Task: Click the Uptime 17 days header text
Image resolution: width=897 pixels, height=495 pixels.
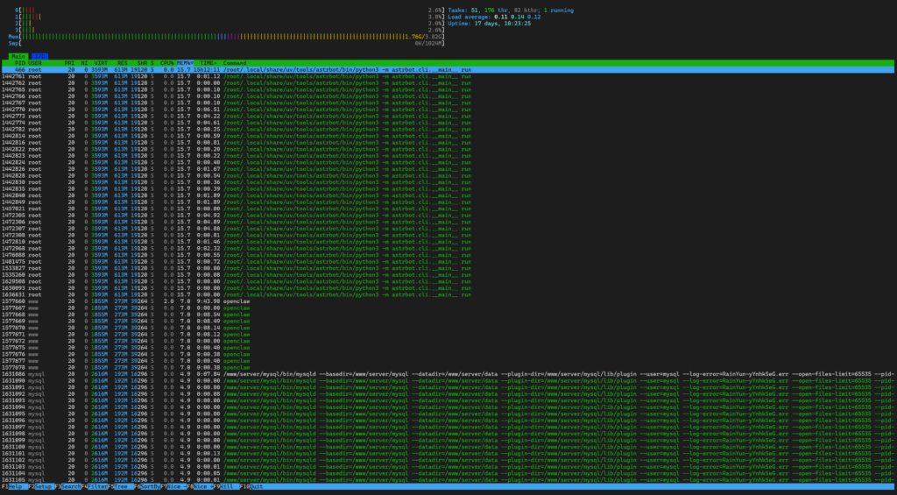Action: [489, 24]
